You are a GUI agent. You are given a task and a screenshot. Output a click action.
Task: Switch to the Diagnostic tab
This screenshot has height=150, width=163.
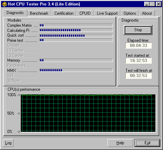[15, 13]
